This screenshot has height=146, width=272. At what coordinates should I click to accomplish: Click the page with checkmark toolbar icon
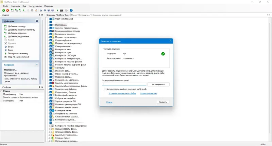click(x=36, y=11)
